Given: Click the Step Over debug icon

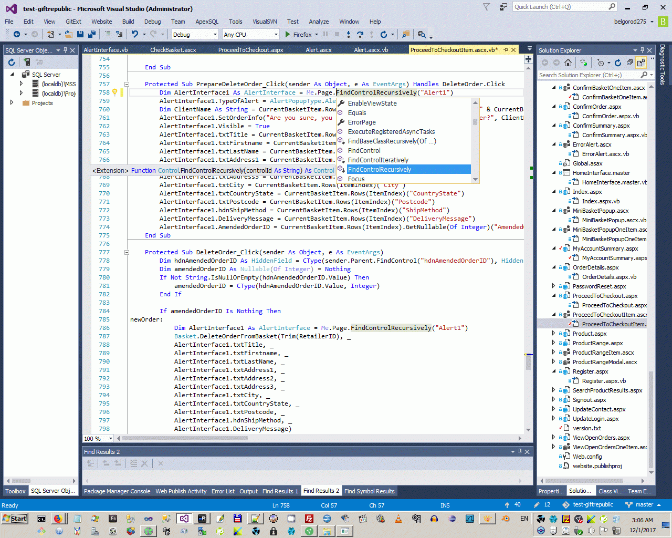Looking at the screenshot, I should 360,34.
